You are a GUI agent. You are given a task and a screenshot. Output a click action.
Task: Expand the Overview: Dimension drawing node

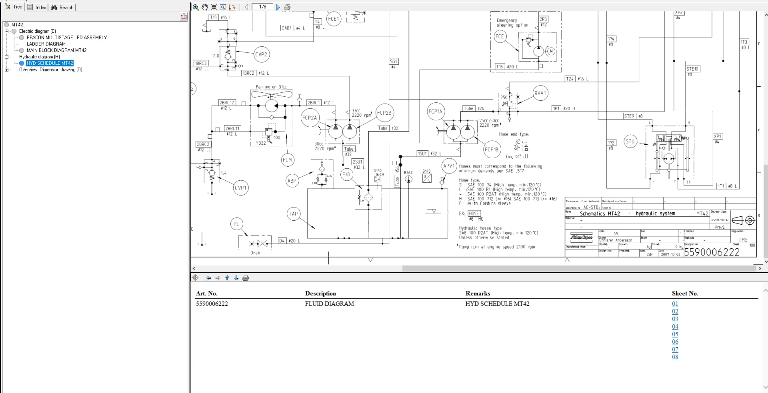pos(6,70)
